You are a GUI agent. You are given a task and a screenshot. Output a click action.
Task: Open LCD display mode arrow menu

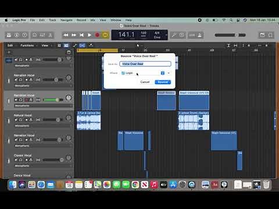point(166,35)
